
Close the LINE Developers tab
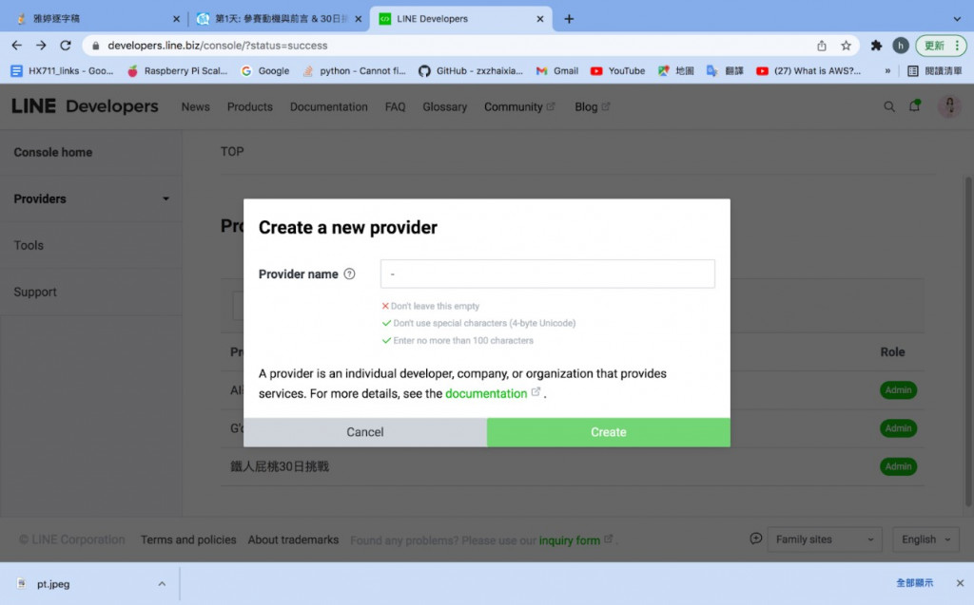(540, 19)
